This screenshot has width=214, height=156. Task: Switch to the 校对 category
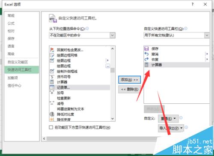pyautogui.click(x=11, y=31)
